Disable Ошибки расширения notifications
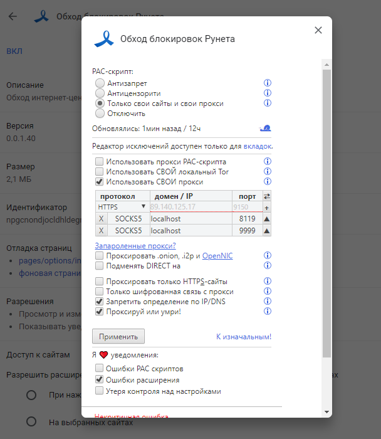Screen dimensions: 381x439 pyautogui.click(x=99, y=379)
